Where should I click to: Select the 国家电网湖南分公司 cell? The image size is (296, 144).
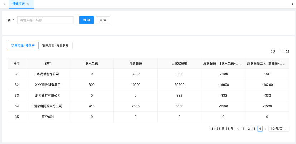click(x=48, y=106)
